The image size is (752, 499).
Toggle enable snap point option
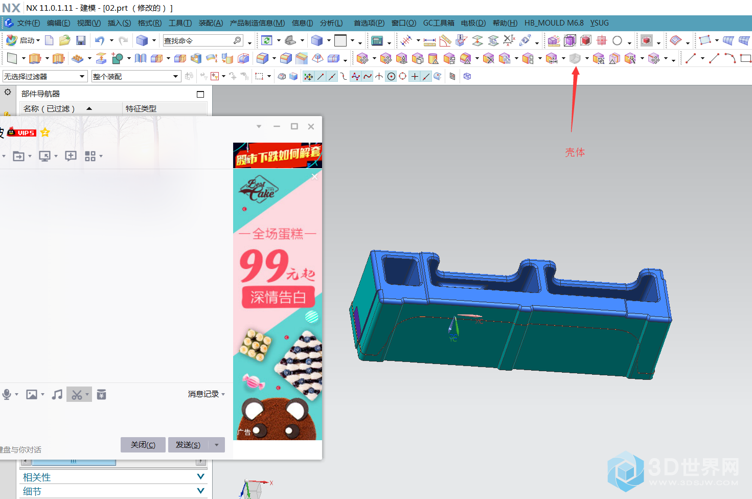point(308,77)
